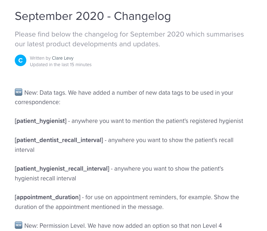Click the bold [appointment_duration] data tag
This screenshot has height=231, width=267.
click(48, 197)
